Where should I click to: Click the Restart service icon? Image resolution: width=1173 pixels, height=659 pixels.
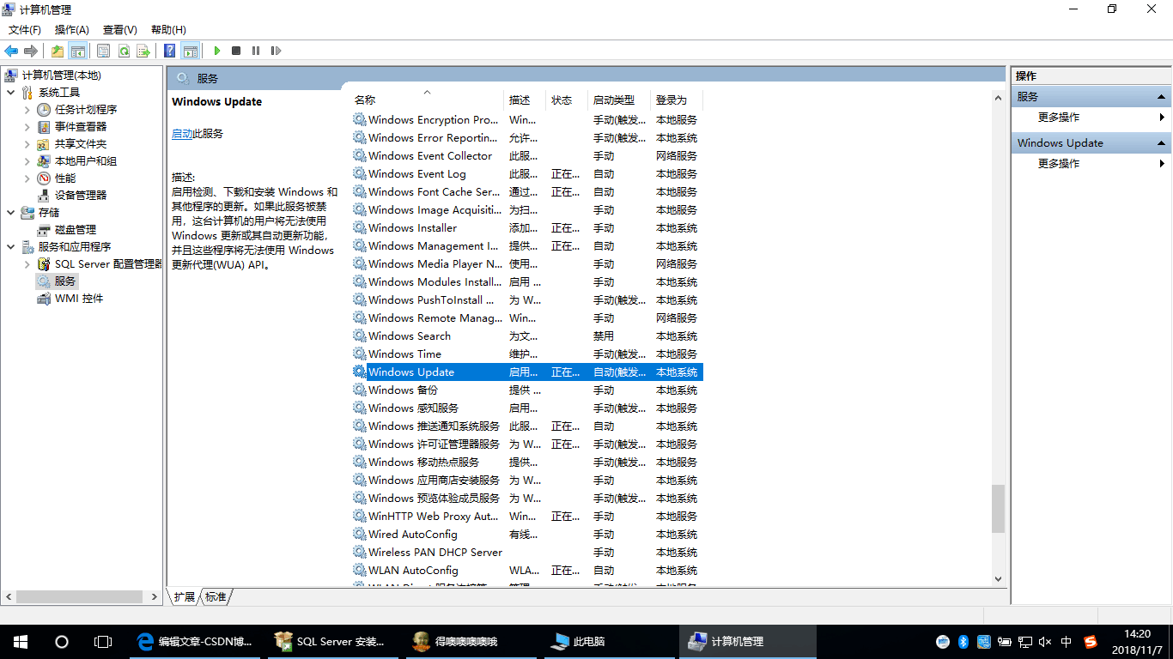click(x=276, y=51)
